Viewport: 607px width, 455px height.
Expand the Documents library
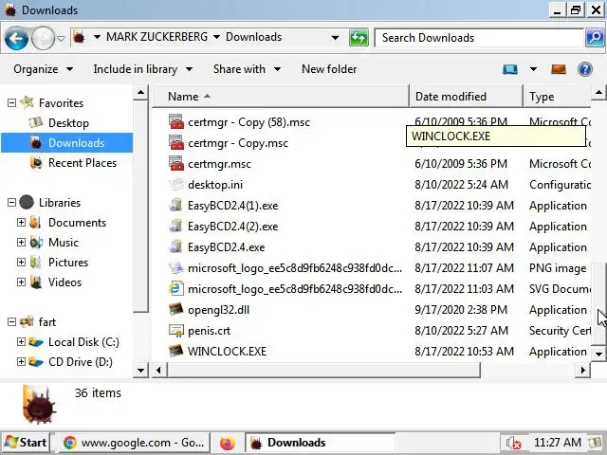pos(21,223)
